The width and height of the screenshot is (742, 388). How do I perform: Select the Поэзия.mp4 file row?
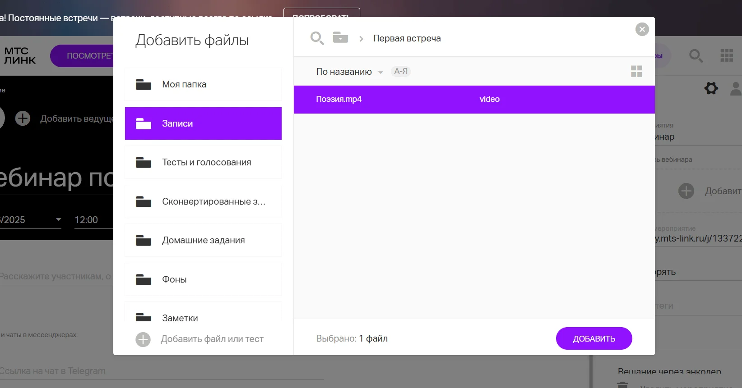tap(474, 100)
